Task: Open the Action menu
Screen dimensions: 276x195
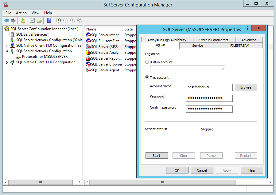Action: (21, 13)
